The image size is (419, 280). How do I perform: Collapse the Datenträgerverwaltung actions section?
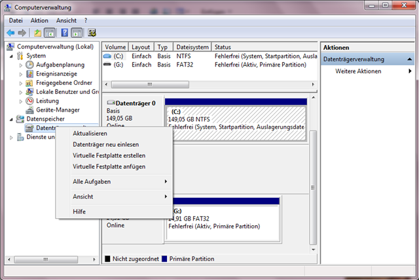coord(409,59)
